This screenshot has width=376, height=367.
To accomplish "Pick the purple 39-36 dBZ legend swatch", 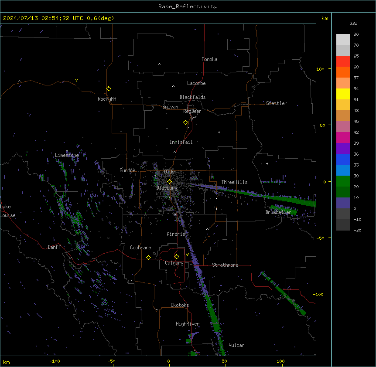I will (x=343, y=149).
